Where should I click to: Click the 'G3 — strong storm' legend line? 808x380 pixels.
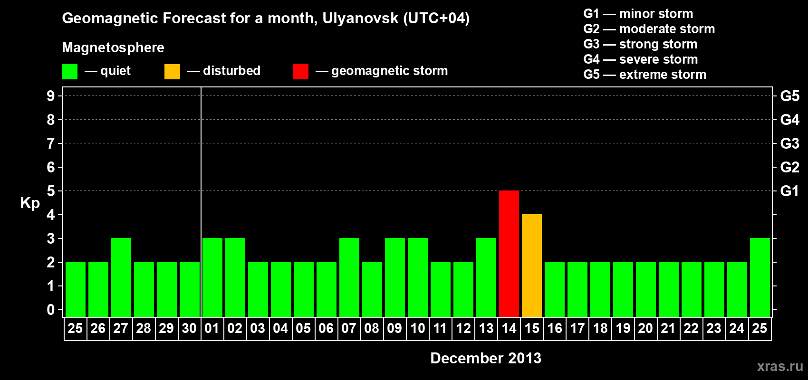[x=640, y=44]
